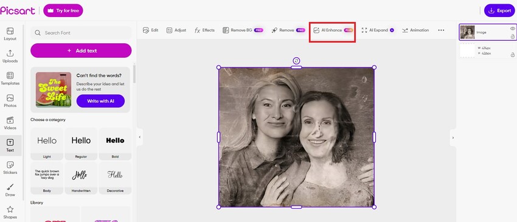The width and height of the screenshot is (517, 222).
Task: Click the 'Library' heading
Action: click(x=37, y=203)
